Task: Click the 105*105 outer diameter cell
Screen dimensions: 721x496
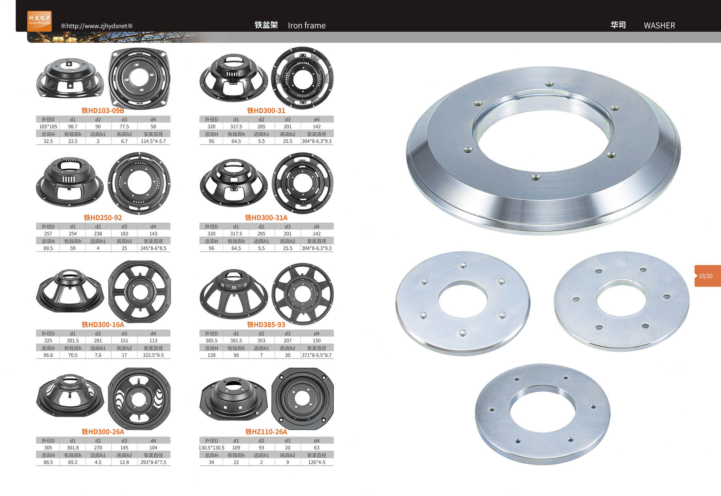Action: click(48, 127)
